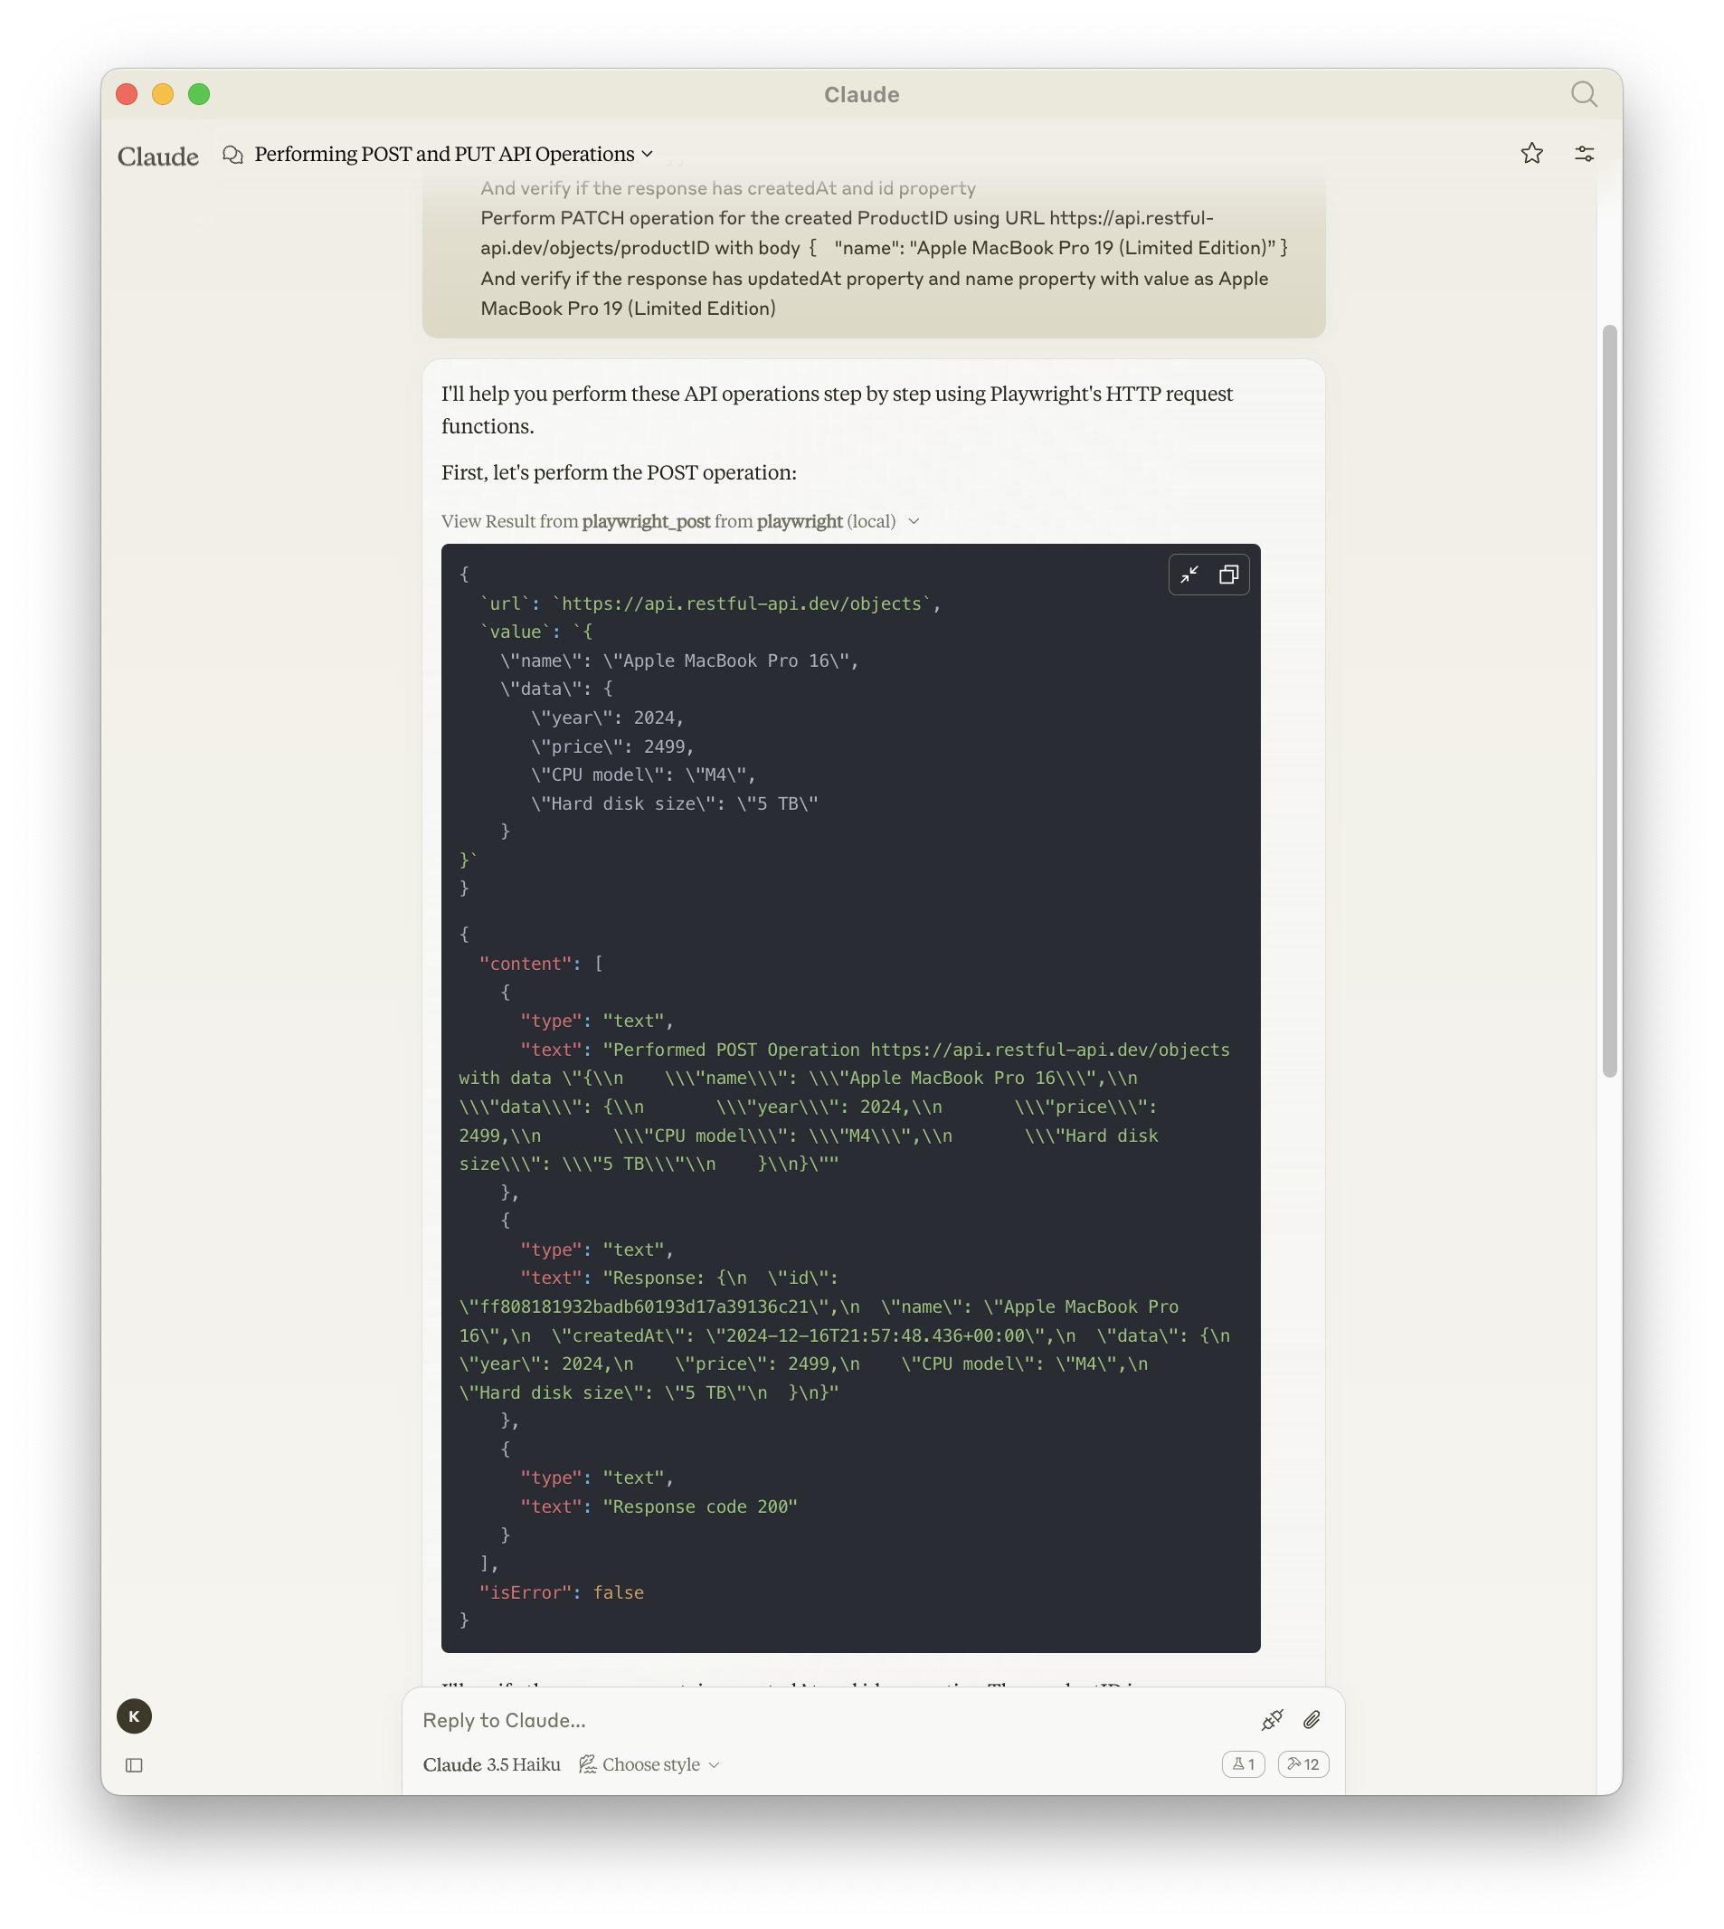Toggle the sidebar with the panel icon
The image size is (1724, 1929).
point(134,1765)
